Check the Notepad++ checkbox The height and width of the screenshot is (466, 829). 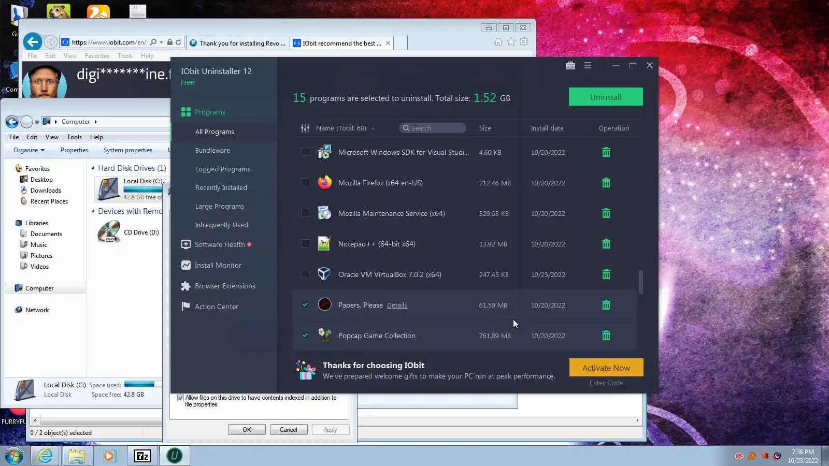coord(305,243)
